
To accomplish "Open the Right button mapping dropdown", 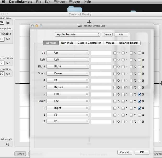I will [68, 66].
